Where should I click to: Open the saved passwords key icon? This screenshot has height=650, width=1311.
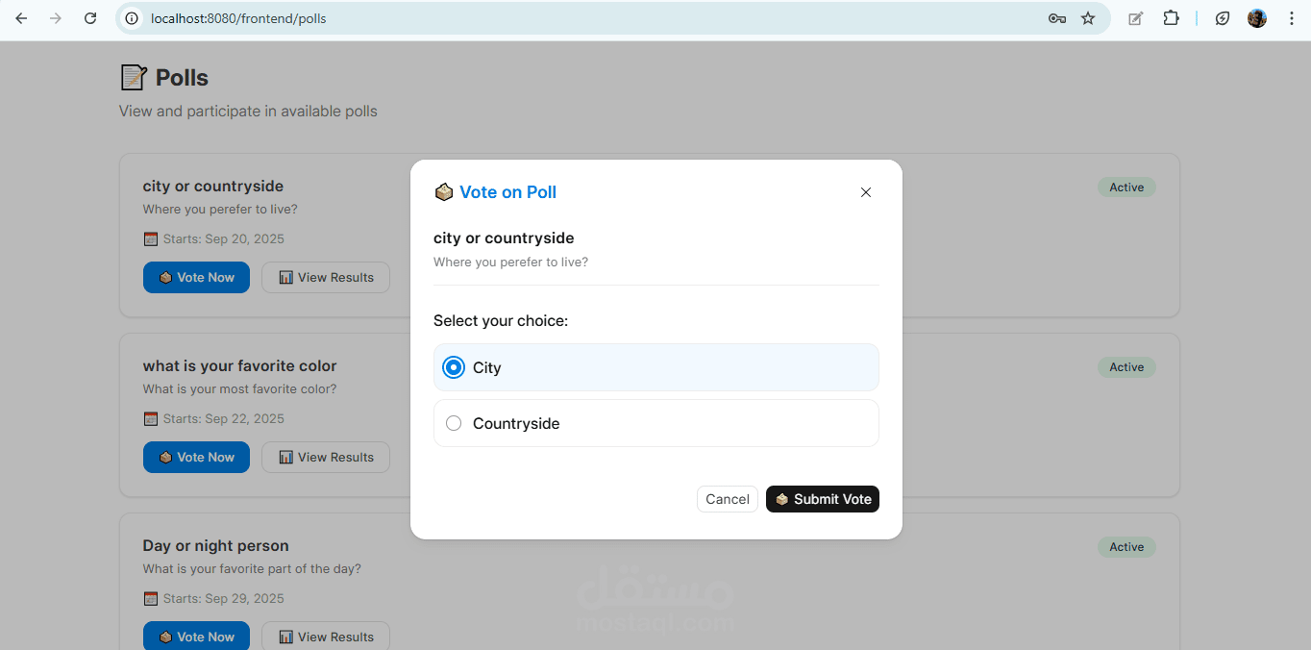1057,18
